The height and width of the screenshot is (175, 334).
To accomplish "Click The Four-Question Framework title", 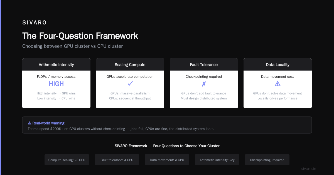I will (x=80, y=36).
